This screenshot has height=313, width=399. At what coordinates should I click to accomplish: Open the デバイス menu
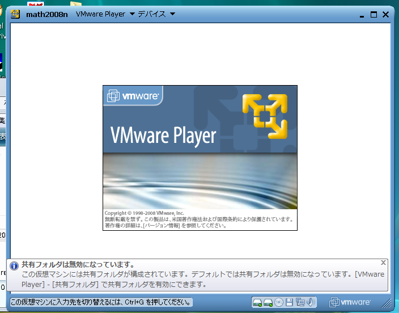pyautogui.click(x=152, y=14)
